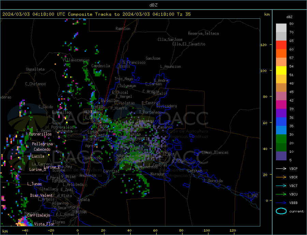The height and width of the screenshot is (235, 307).
Task: Click the 'Villavicencio' place label
Action: (x=76, y=60)
